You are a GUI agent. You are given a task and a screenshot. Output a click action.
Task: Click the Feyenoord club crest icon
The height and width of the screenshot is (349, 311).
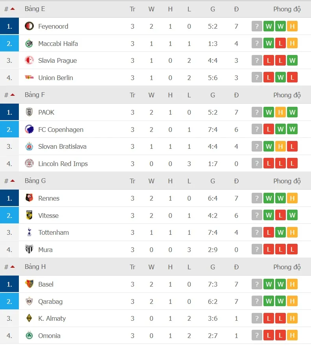[29, 26]
